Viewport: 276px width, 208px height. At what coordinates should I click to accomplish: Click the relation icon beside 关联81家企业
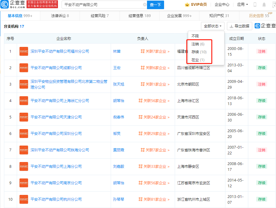point(141,199)
